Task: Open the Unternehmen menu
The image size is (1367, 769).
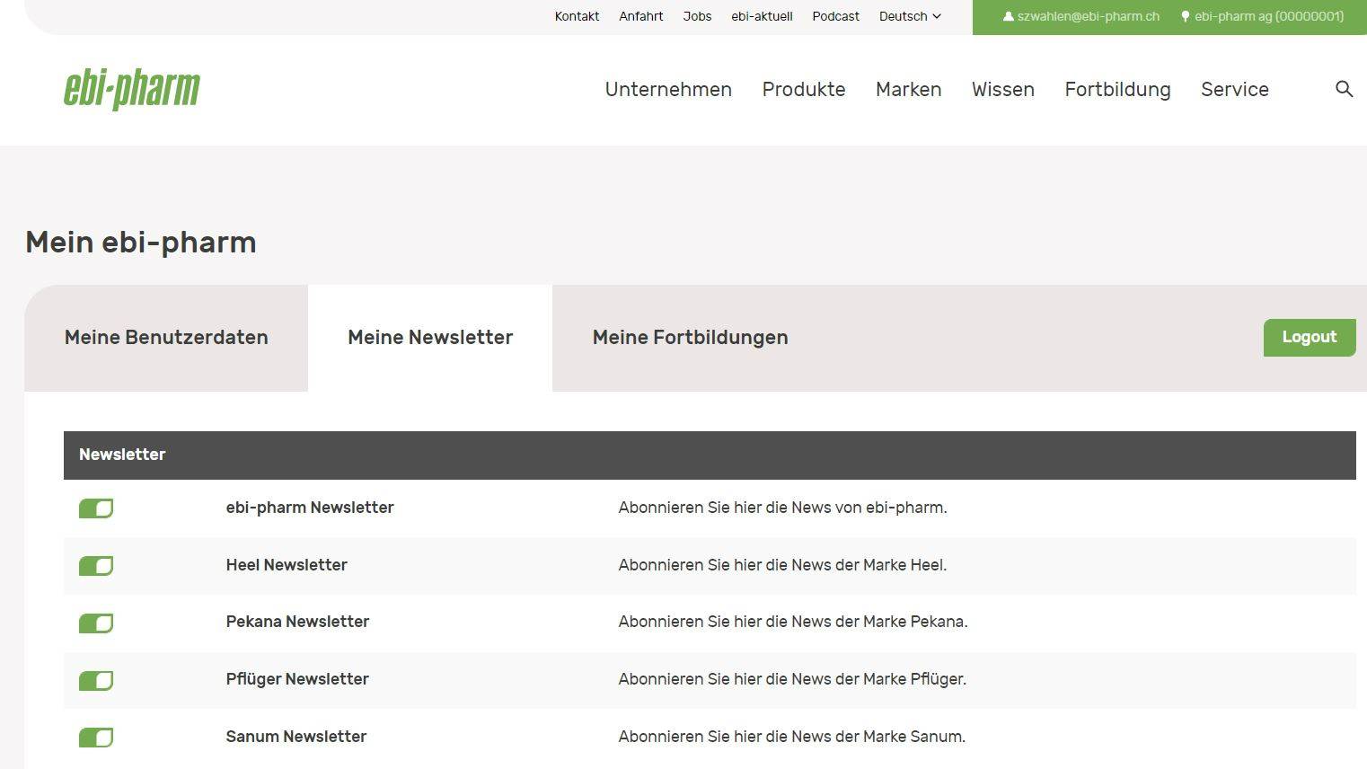Action: (x=668, y=89)
